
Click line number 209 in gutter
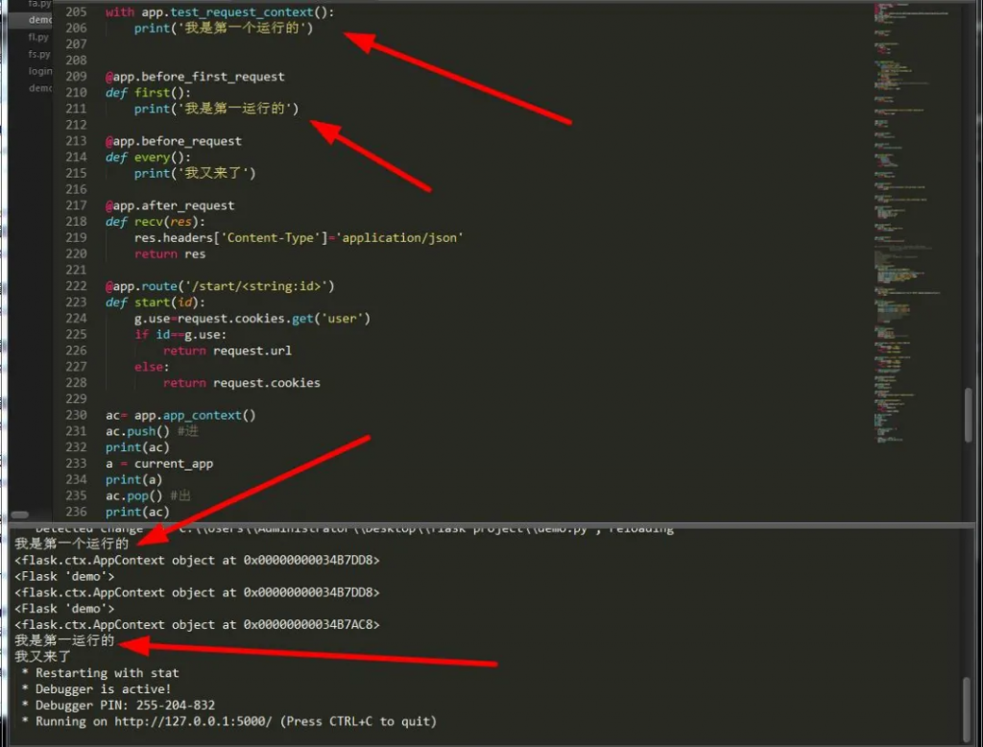point(76,77)
